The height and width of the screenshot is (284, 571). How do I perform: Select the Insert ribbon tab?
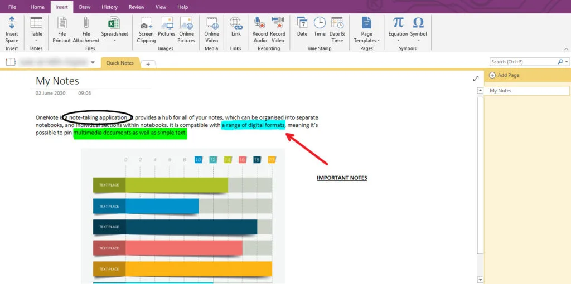61,7
